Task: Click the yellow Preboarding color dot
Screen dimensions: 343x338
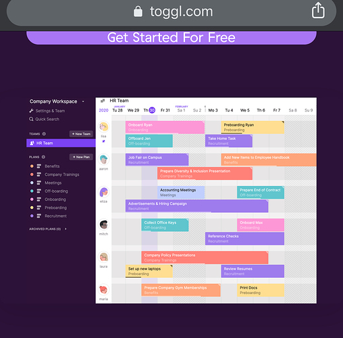Action: (x=32, y=208)
